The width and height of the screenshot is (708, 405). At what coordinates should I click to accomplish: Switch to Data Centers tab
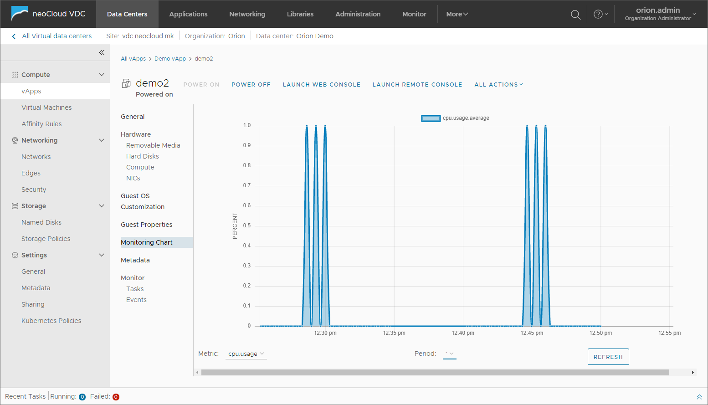127,14
